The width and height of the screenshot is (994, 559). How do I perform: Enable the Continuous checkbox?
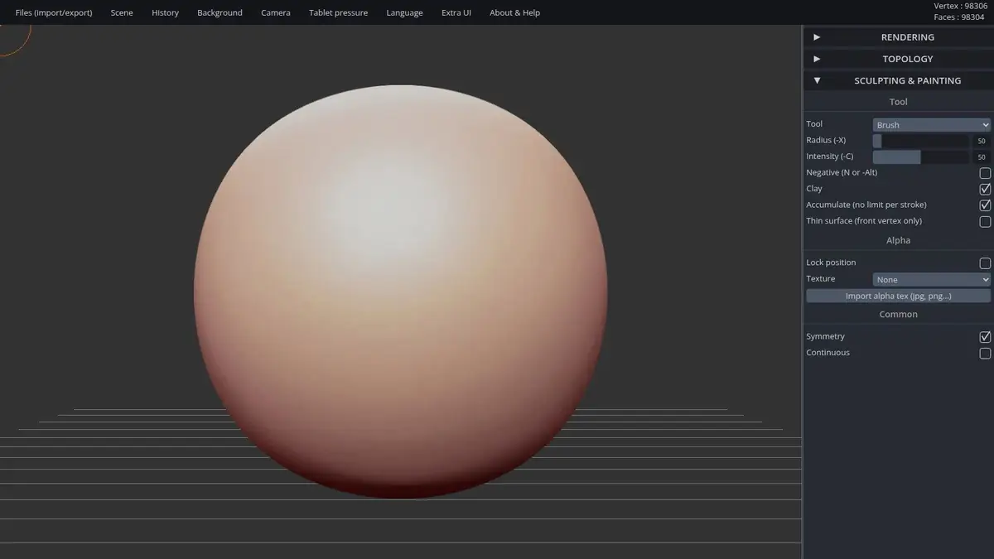pyautogui.click(x=985, y=354)
